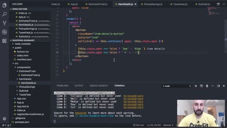Open manifest.json in the file tree
Viewport: 227px width, 128px height.
pos(24,59)
